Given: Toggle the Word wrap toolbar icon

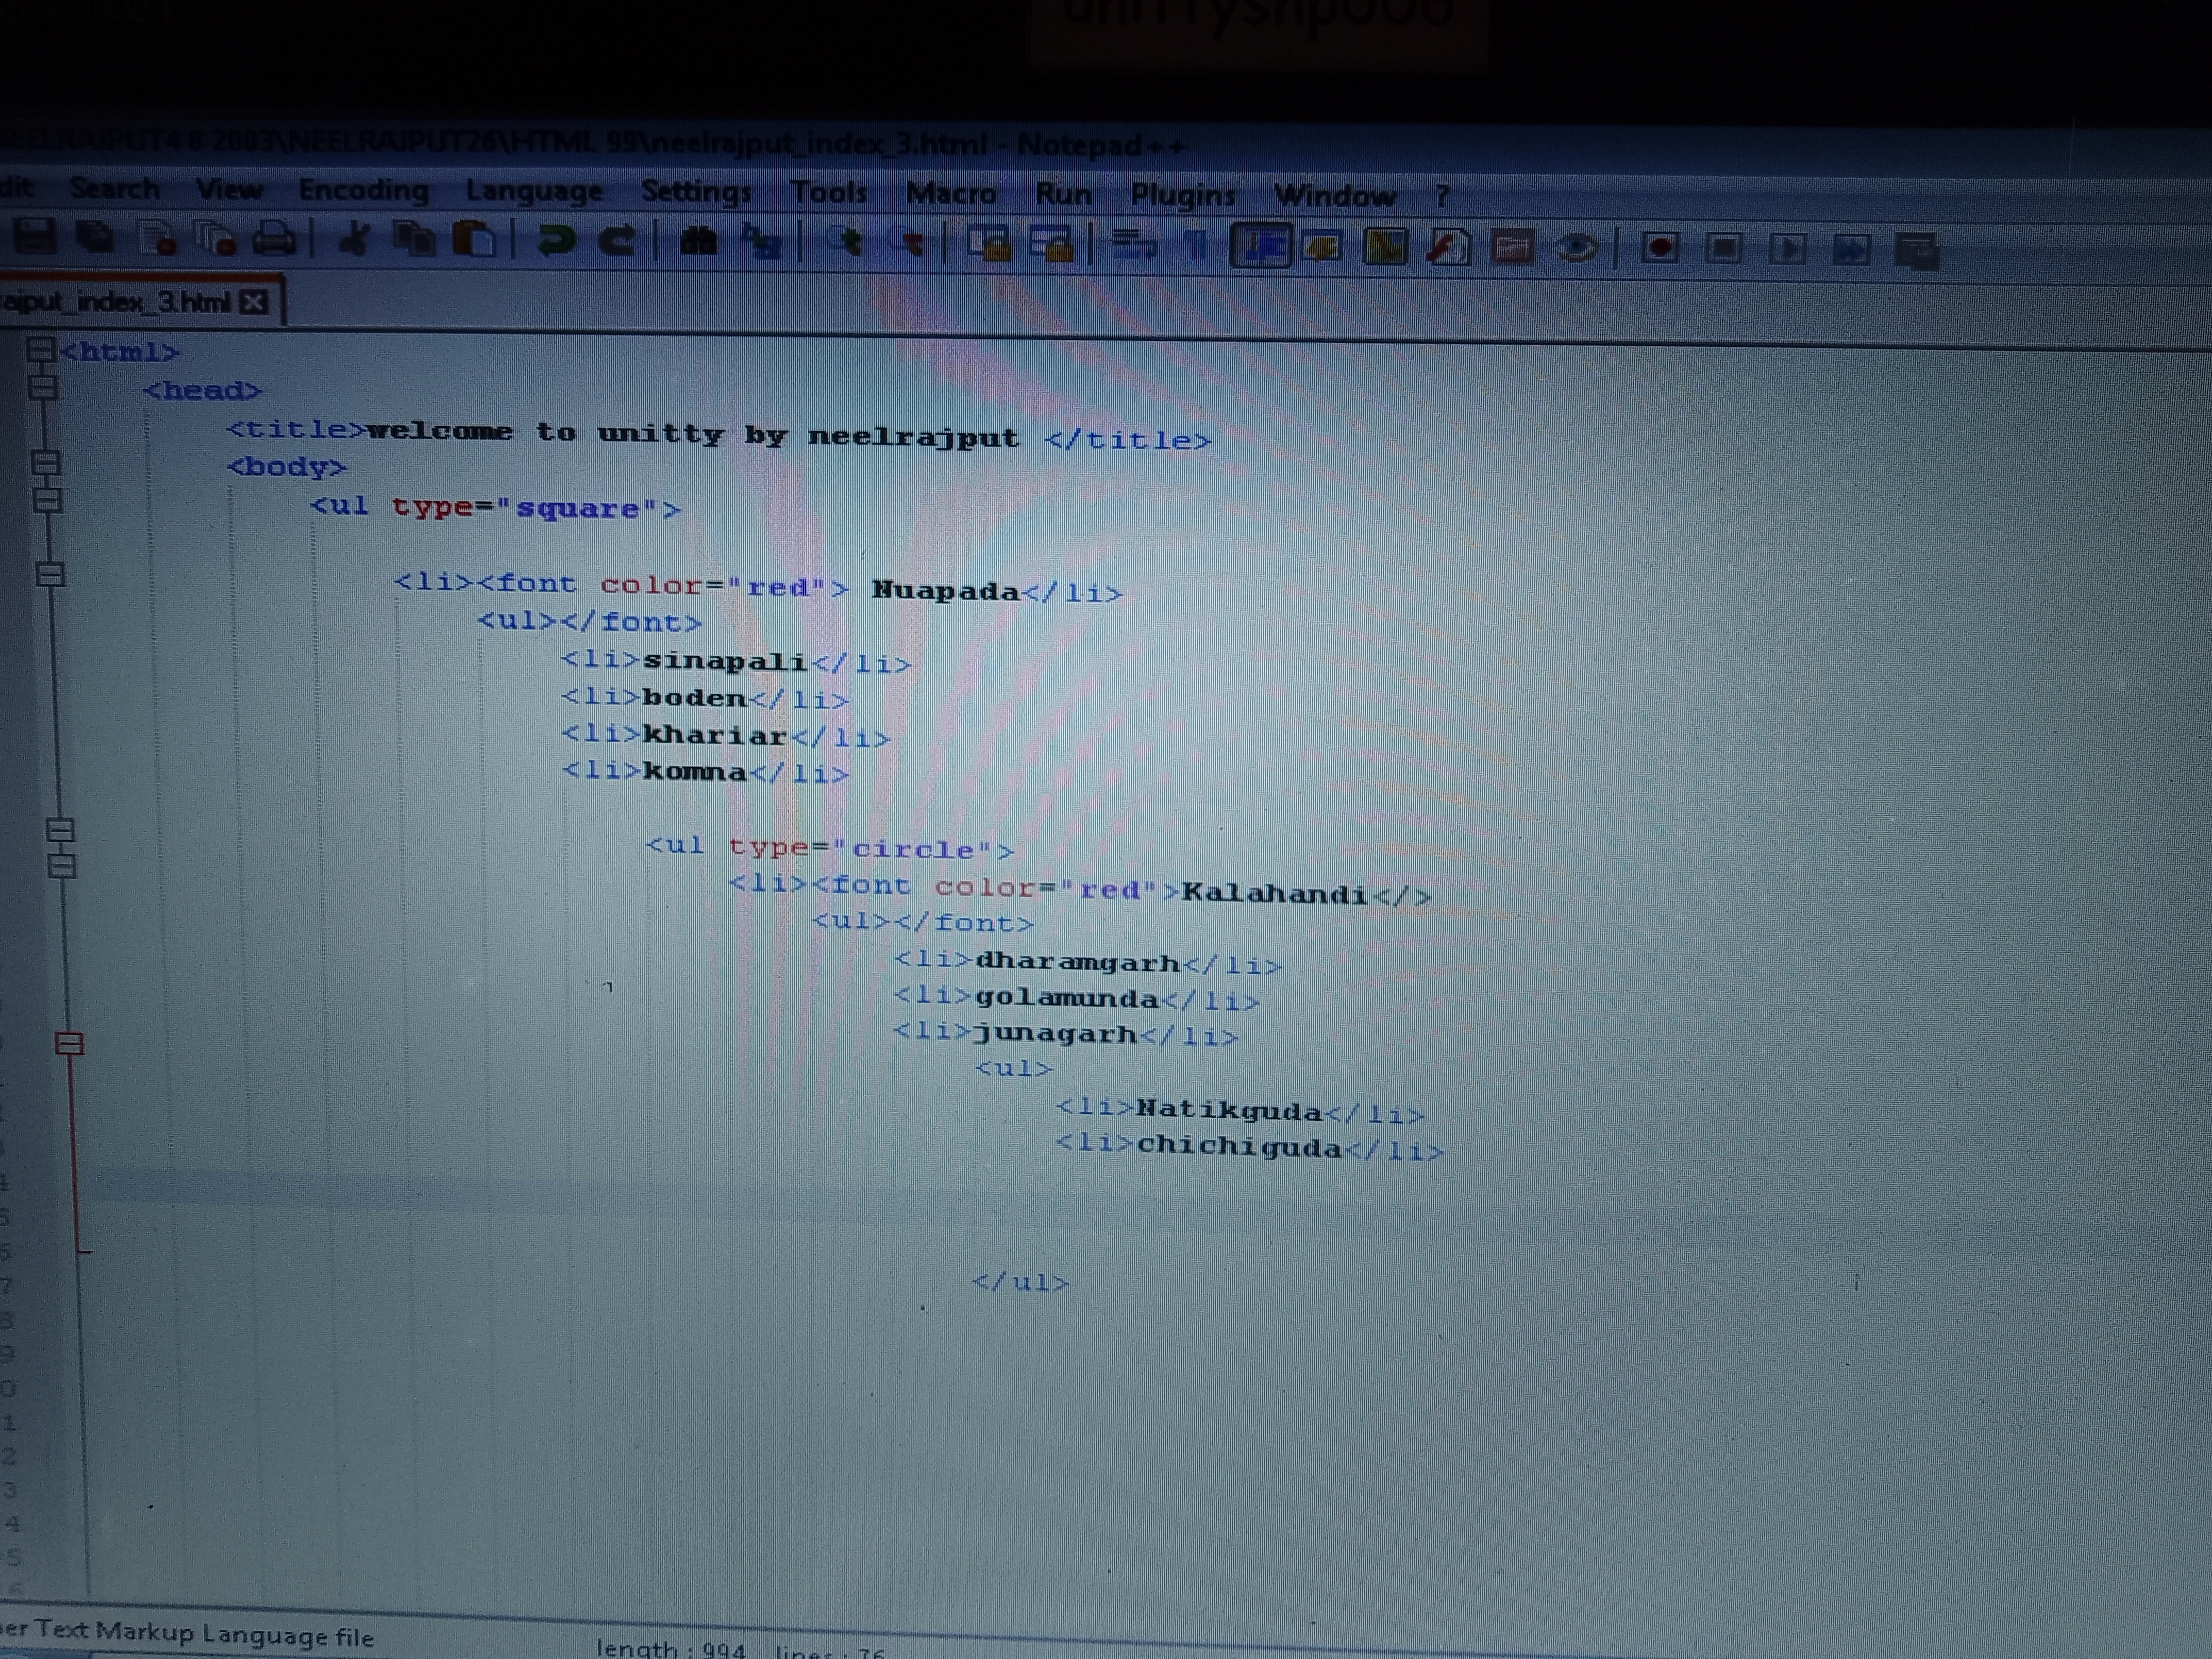Looking at the screenshot, I should click(x=1133, y=244).
